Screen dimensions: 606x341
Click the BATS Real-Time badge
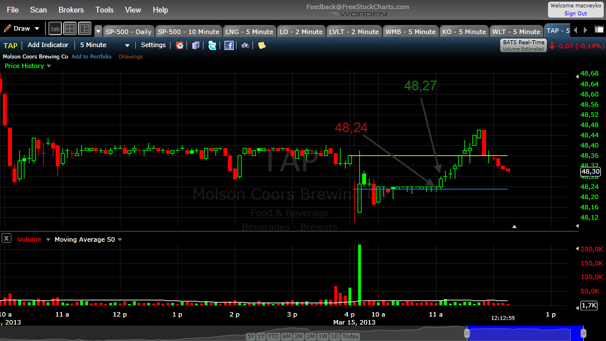524,45
